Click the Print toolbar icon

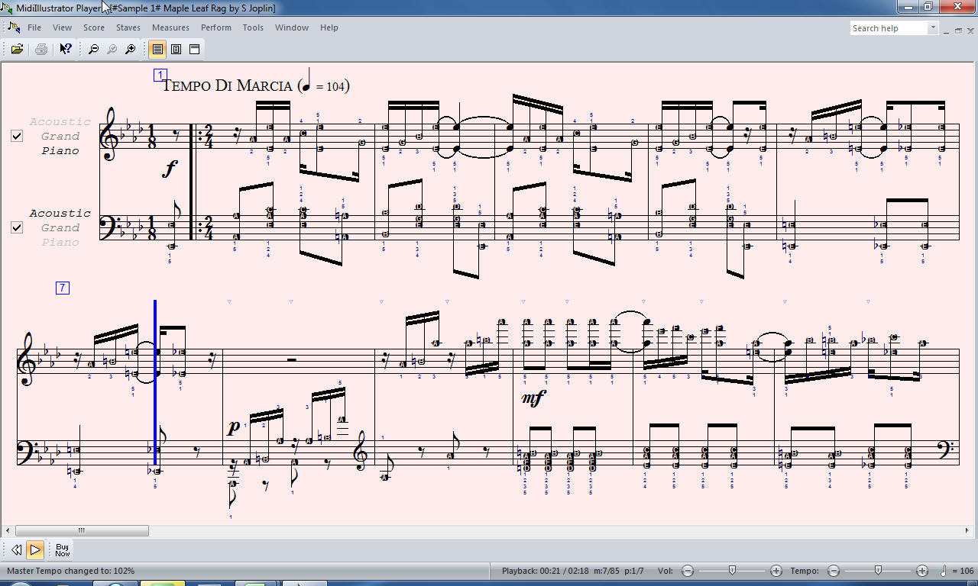(x=41, y=49)
